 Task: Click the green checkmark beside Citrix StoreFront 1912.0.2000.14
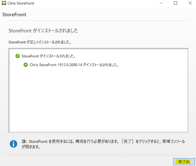coord(25,65)
